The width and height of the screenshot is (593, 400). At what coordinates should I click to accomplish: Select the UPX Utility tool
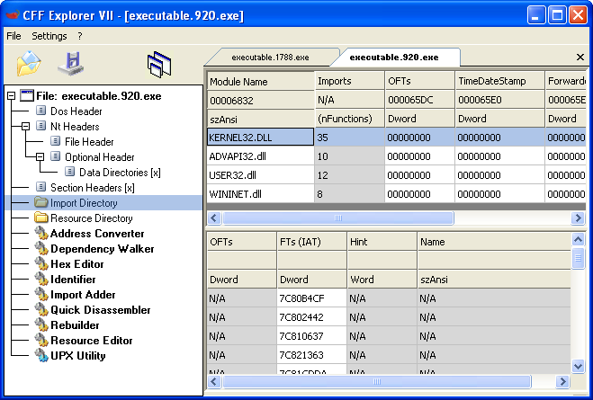[77, 356]
